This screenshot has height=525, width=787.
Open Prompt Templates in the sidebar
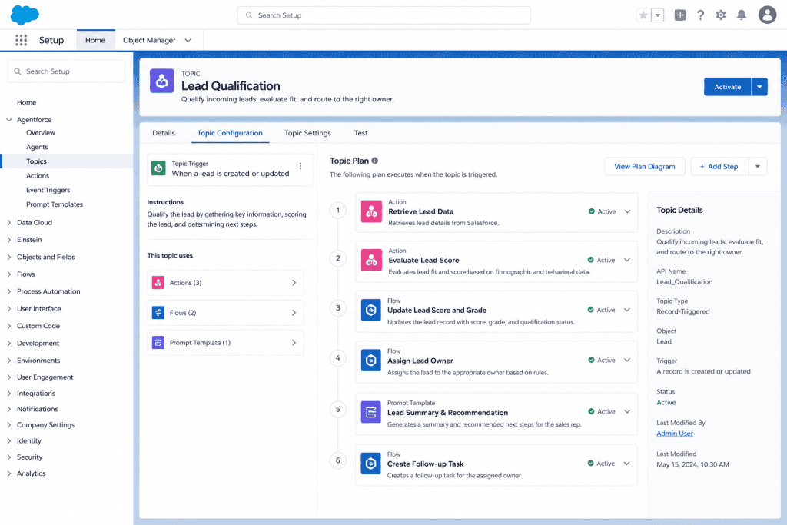[x=55, y=204]
